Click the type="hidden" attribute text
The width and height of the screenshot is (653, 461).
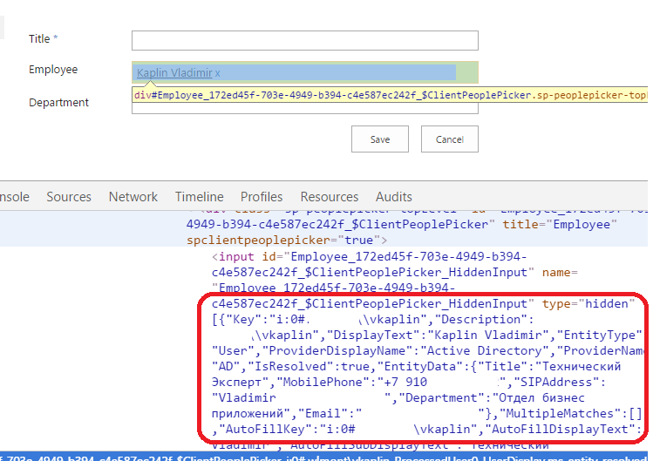click(588, 303)
